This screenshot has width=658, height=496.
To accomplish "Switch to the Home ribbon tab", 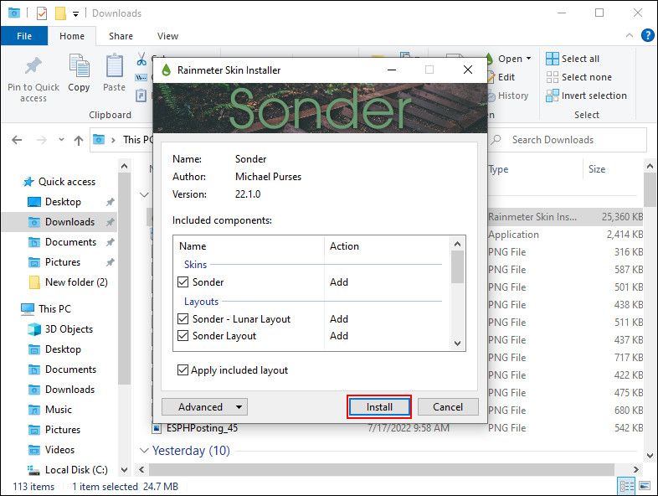I will (72, 36).
